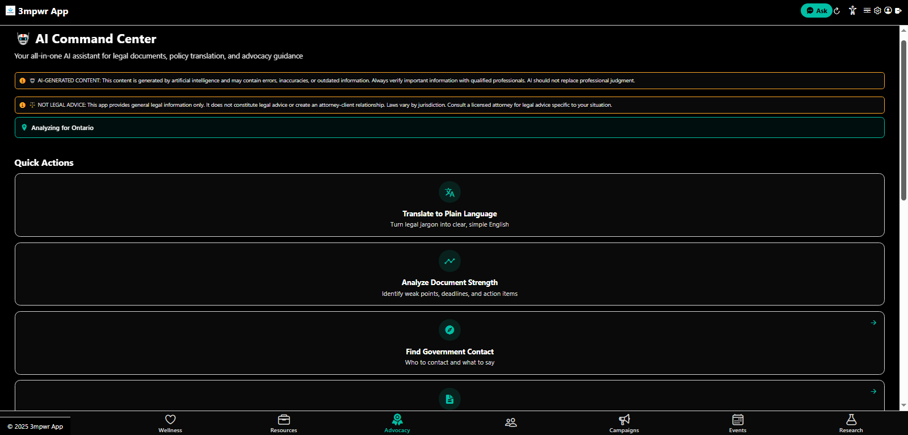Click the translate language icon

449,192
